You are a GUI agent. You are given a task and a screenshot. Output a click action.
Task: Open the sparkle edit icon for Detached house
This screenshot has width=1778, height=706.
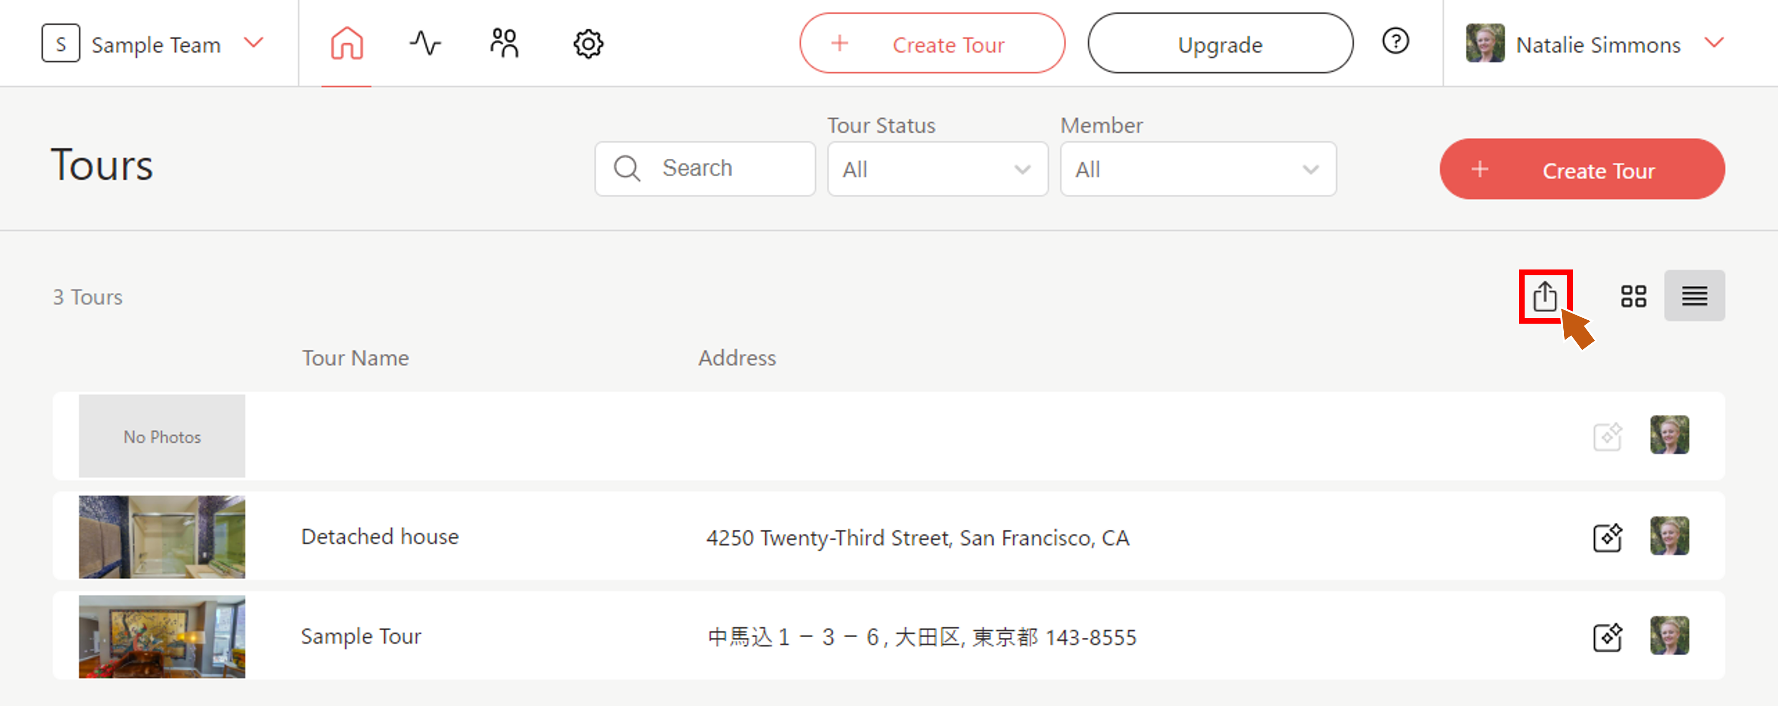pos(1607,537)
